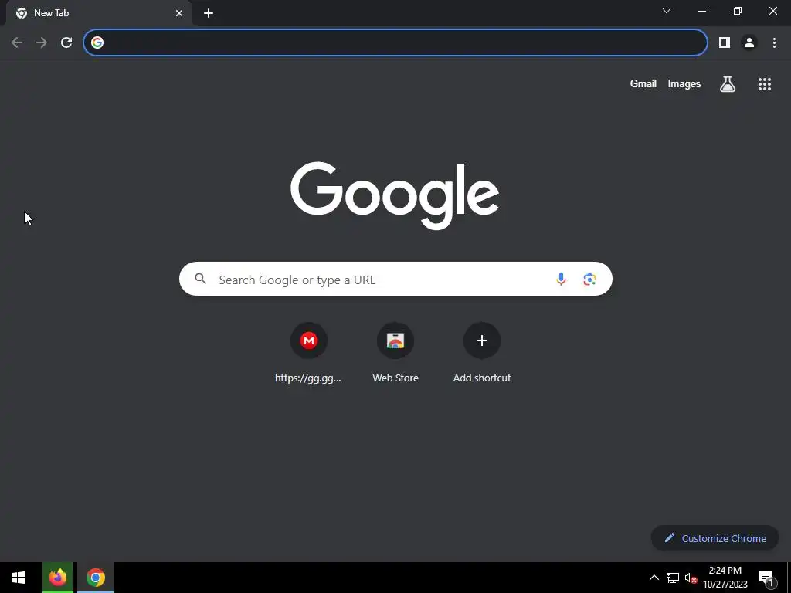The image size is (791, 593).
Task: Click the back navigation arrow
Action: (17, 42)
